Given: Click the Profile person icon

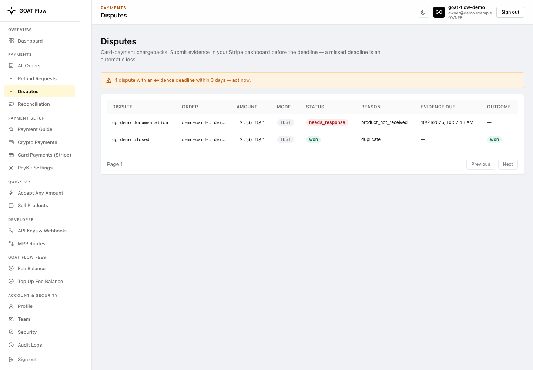Looking at the screenshot, I should point(11,306).
